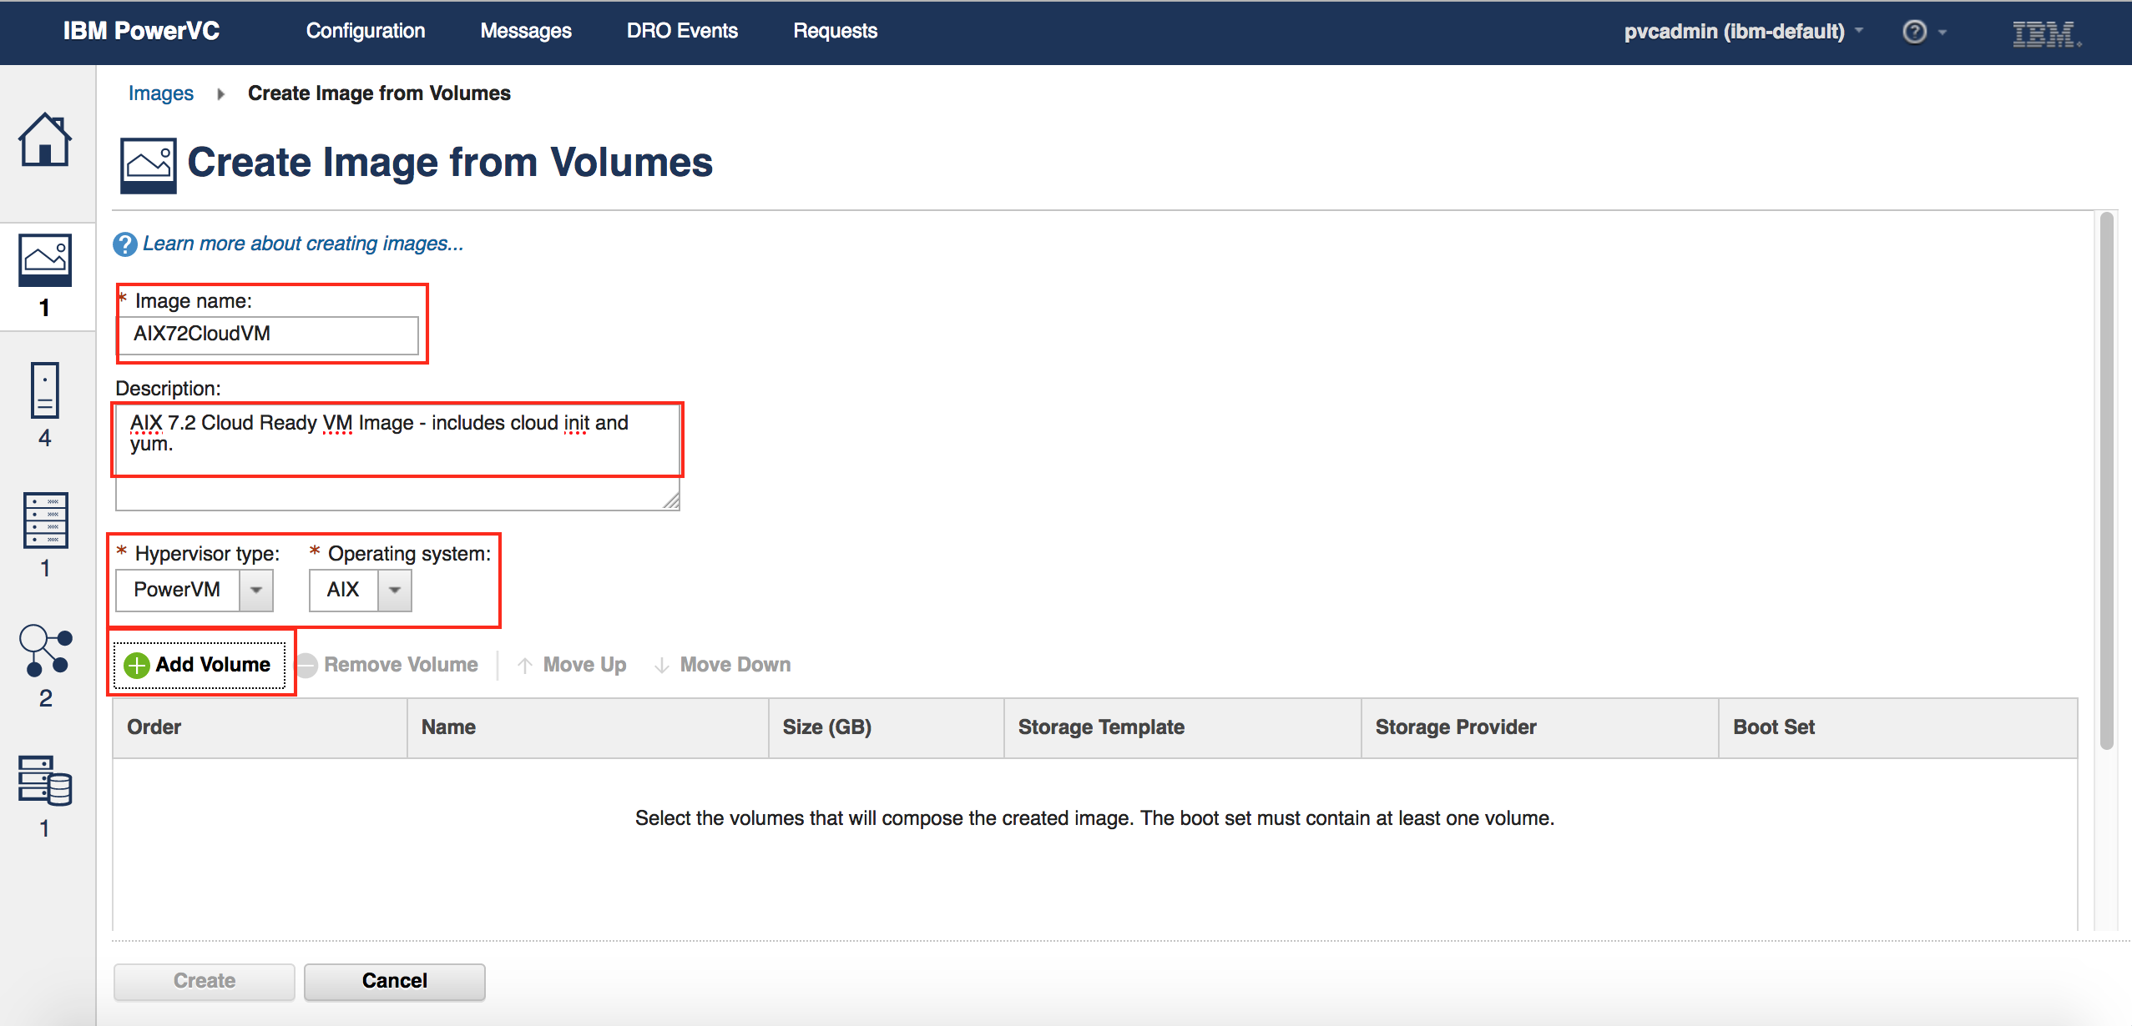This screenshot has width=2132, height=1026.
Task: Click the 'Create Image from Volumes' breadcrumb text
Action: (x=379, y=93)
